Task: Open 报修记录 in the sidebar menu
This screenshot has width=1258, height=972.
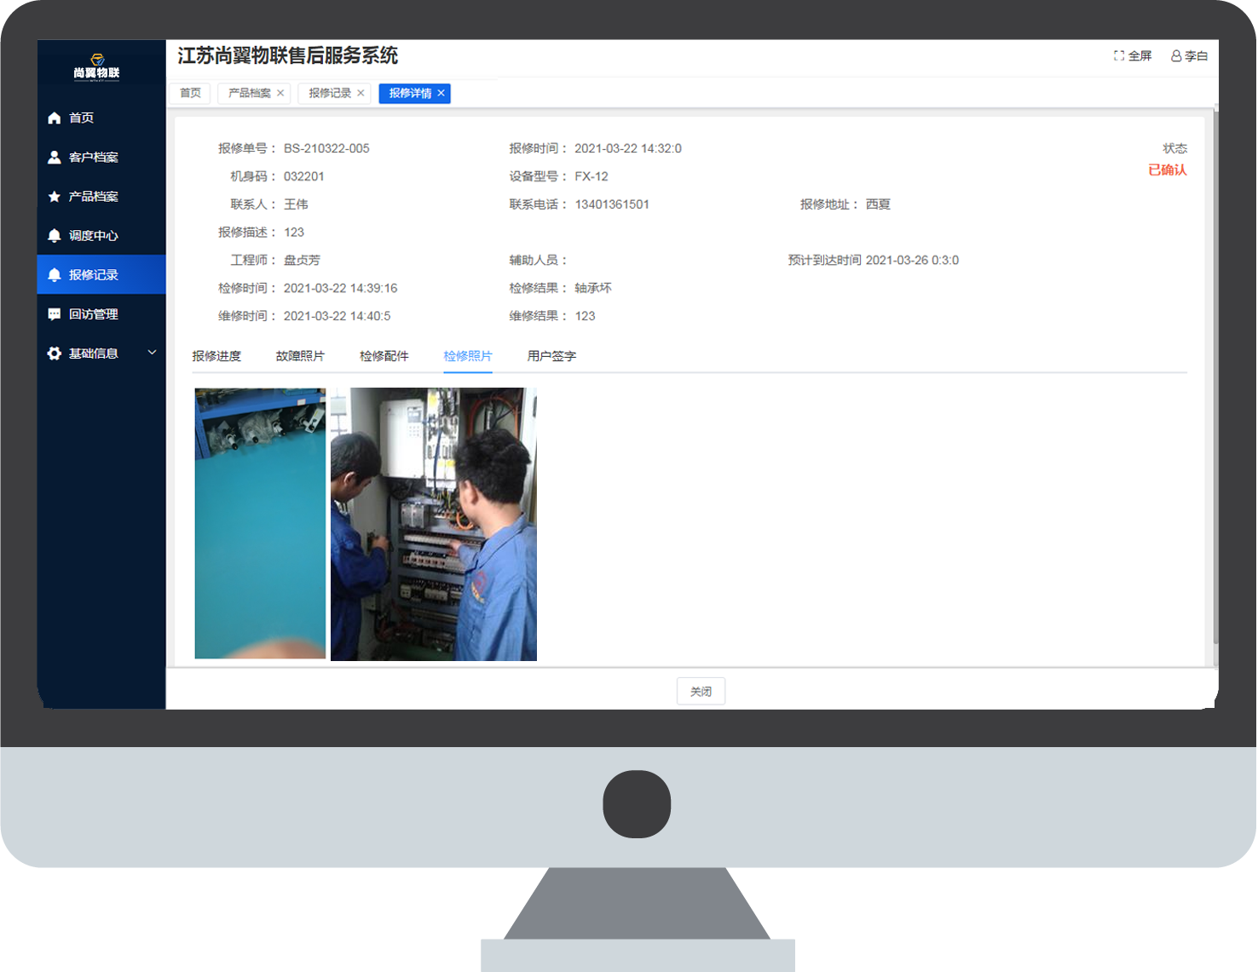Action: 94,275
